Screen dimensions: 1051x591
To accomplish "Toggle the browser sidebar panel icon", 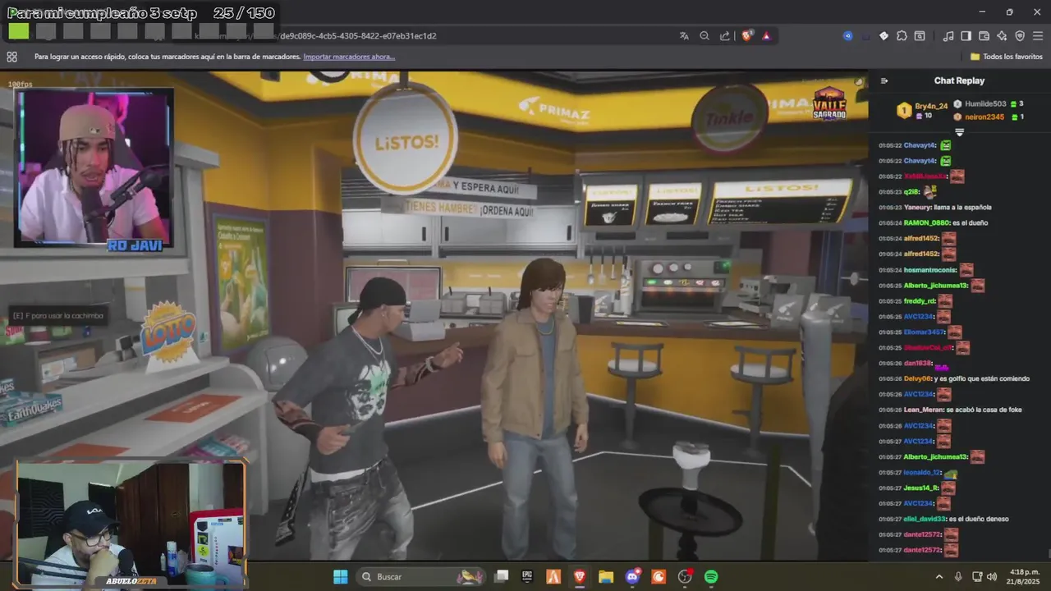I will click(x=966, y=36).
